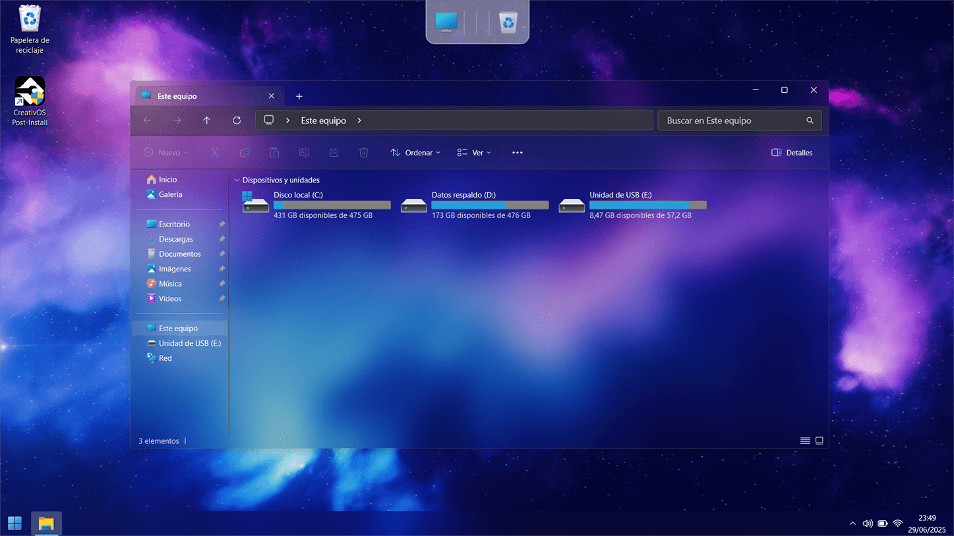
Task: Switch to details list view in status bar
Action: tap(805, 441)
